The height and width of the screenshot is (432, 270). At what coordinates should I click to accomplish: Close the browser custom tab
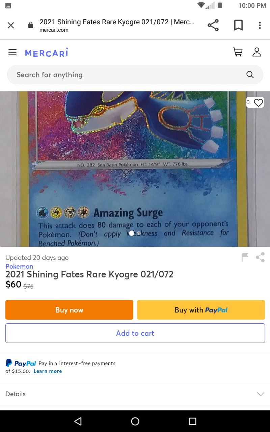pyautogui.click(x=11, y=25)
